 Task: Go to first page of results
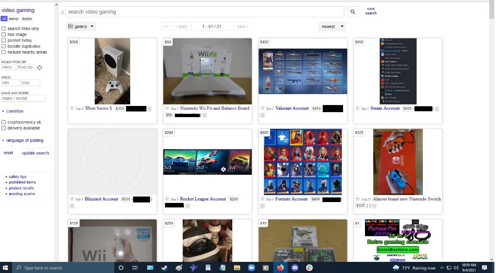pyautogui.click(x=166, y=26)
